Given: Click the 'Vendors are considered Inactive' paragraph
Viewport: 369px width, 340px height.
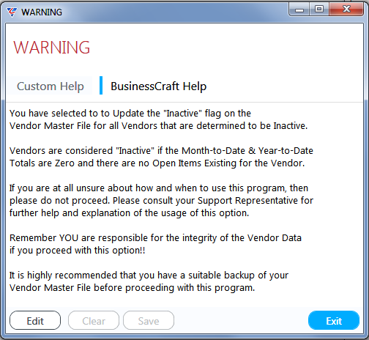Looking at the screenshot, I should click(161, 157).
